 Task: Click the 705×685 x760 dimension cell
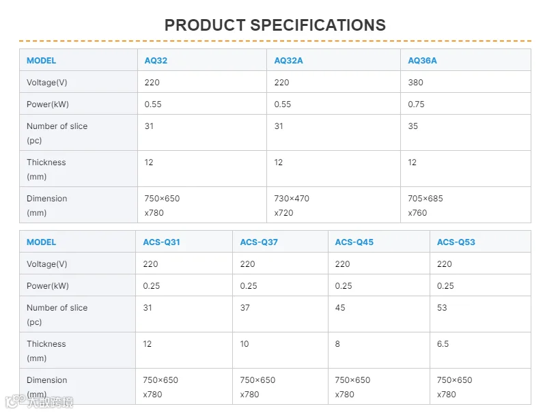(x=425, y=205)
